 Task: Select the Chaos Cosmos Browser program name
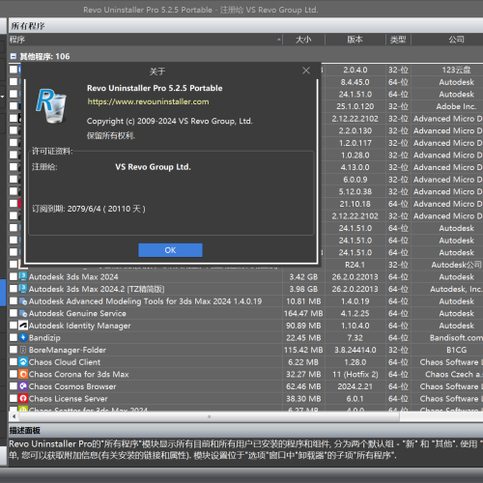(72, 386)
